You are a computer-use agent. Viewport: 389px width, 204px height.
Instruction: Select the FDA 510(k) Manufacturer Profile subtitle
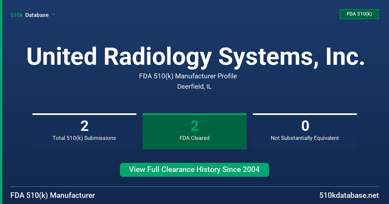tap(188, 76)
